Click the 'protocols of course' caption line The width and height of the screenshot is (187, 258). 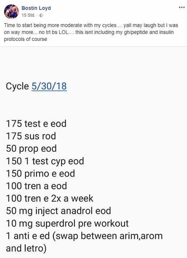click(x=25, y=39)
